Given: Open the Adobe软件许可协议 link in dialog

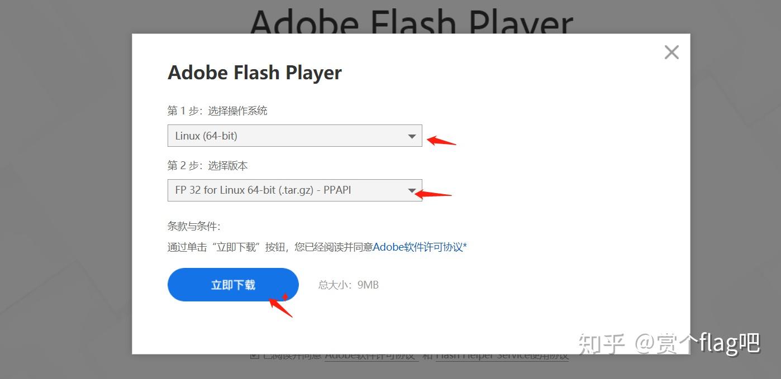Looking at the screenshot, I should click(420, 247).
